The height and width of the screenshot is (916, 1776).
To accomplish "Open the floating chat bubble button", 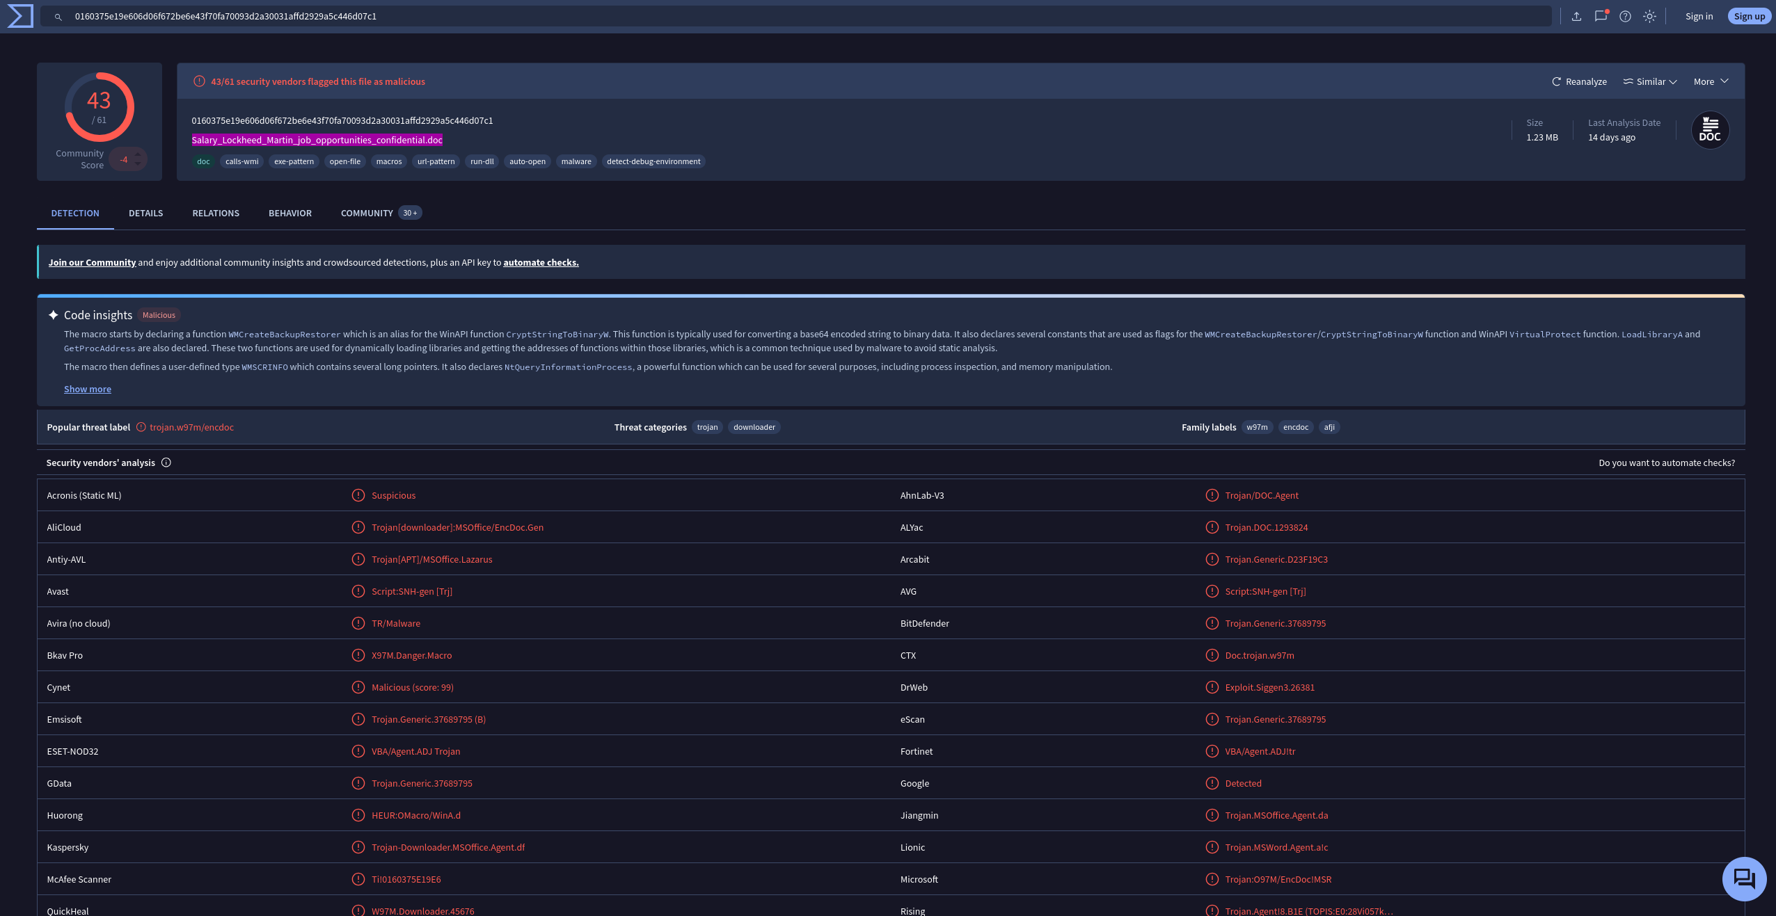I will [1744, 878].
